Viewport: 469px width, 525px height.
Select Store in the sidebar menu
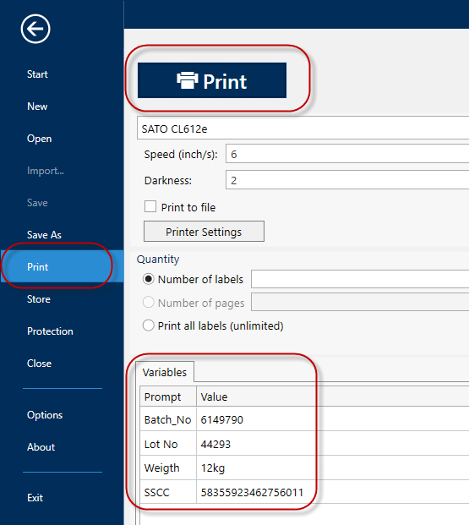click(x=39, y=299)
